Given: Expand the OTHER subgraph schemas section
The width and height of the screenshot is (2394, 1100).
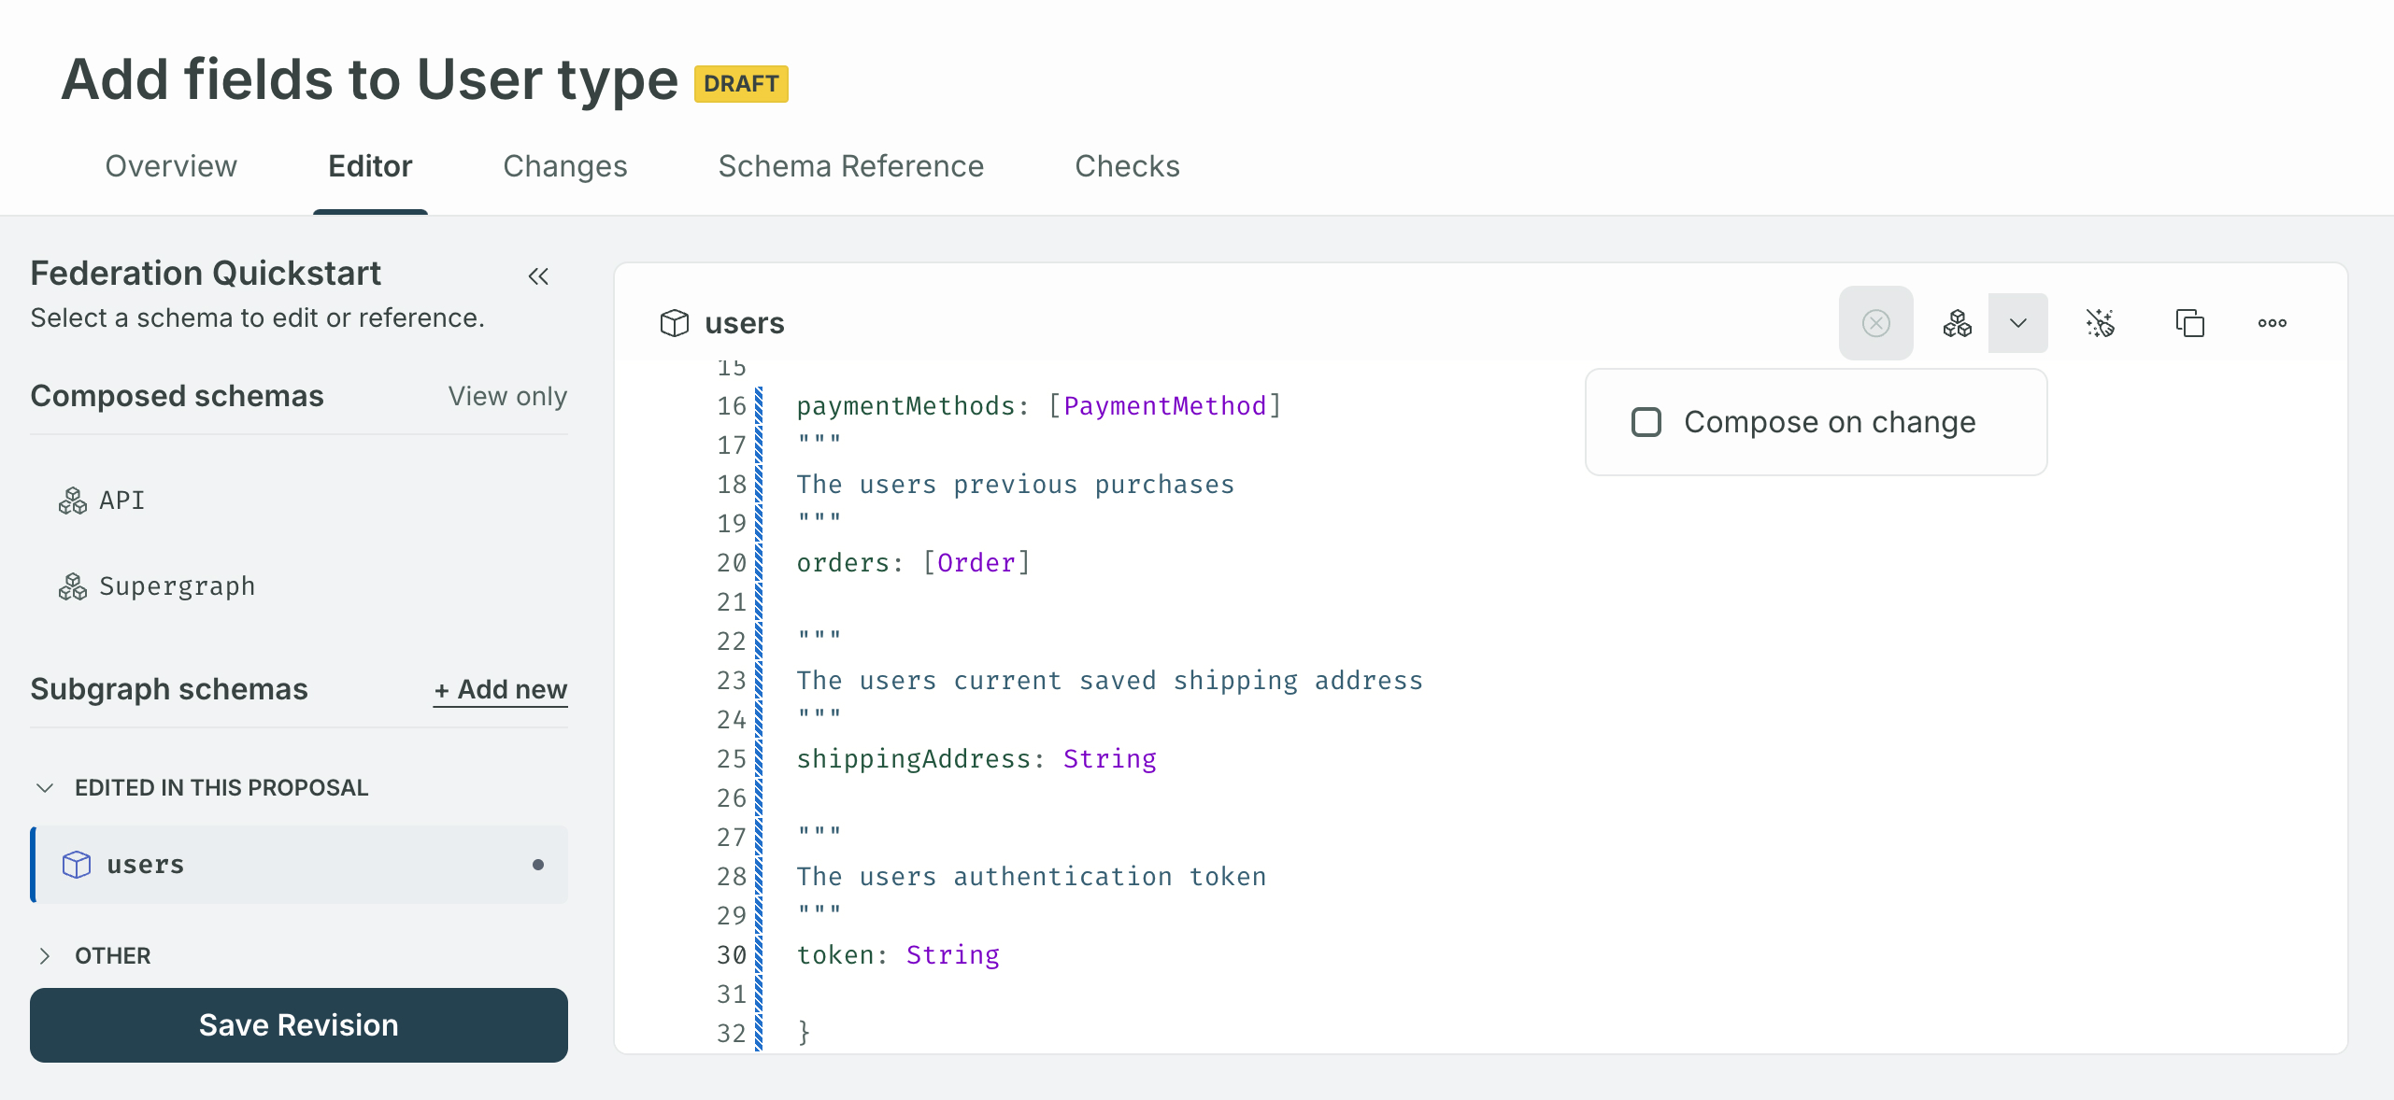Looking at the screenshot, I should [x=43, y=955].
